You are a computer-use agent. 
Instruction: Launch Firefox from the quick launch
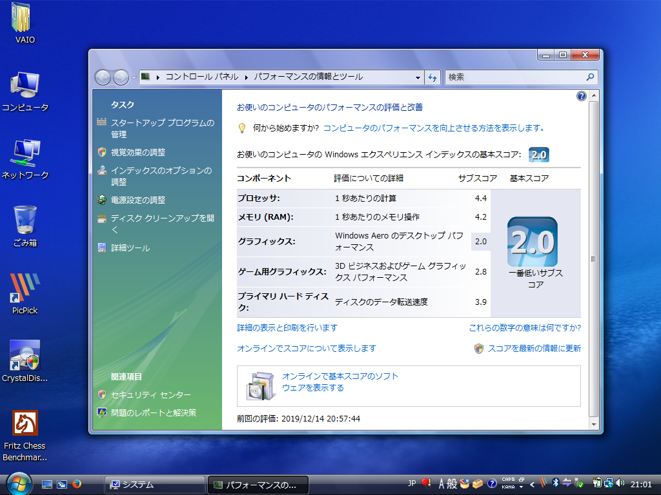[x=77, y=485]
